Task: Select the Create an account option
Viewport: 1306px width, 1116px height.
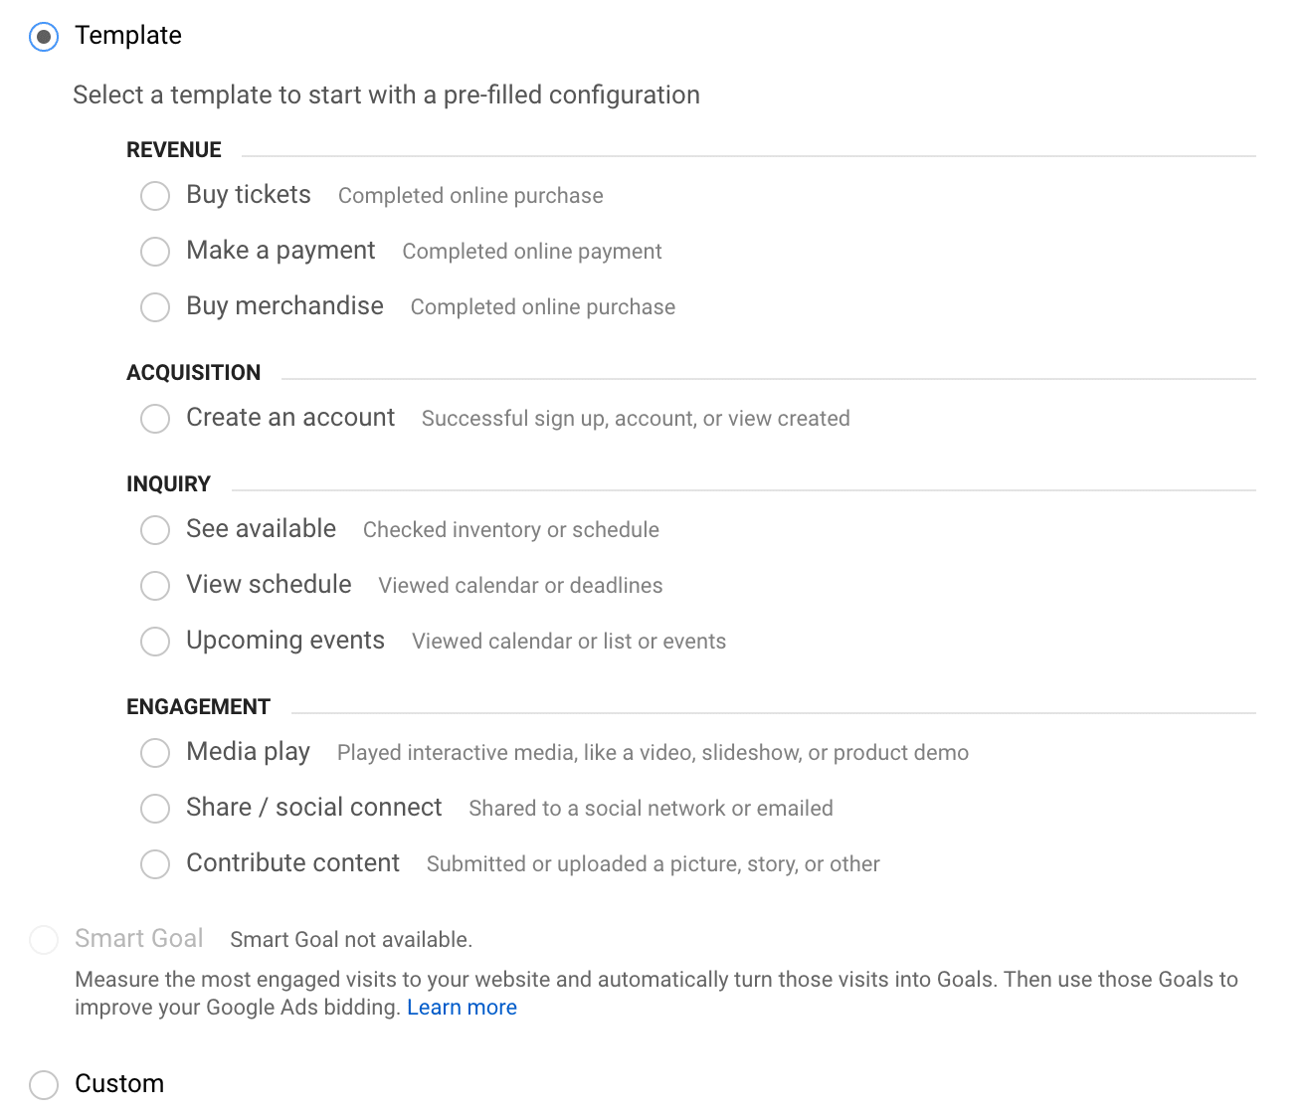Action: [155, 419]
